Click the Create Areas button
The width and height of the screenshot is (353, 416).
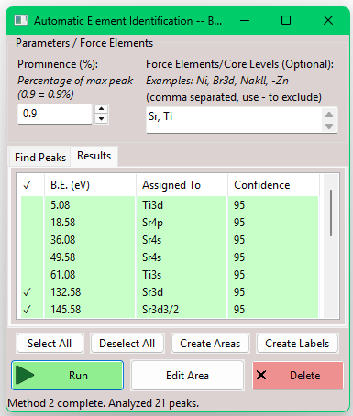coord(210,344)
